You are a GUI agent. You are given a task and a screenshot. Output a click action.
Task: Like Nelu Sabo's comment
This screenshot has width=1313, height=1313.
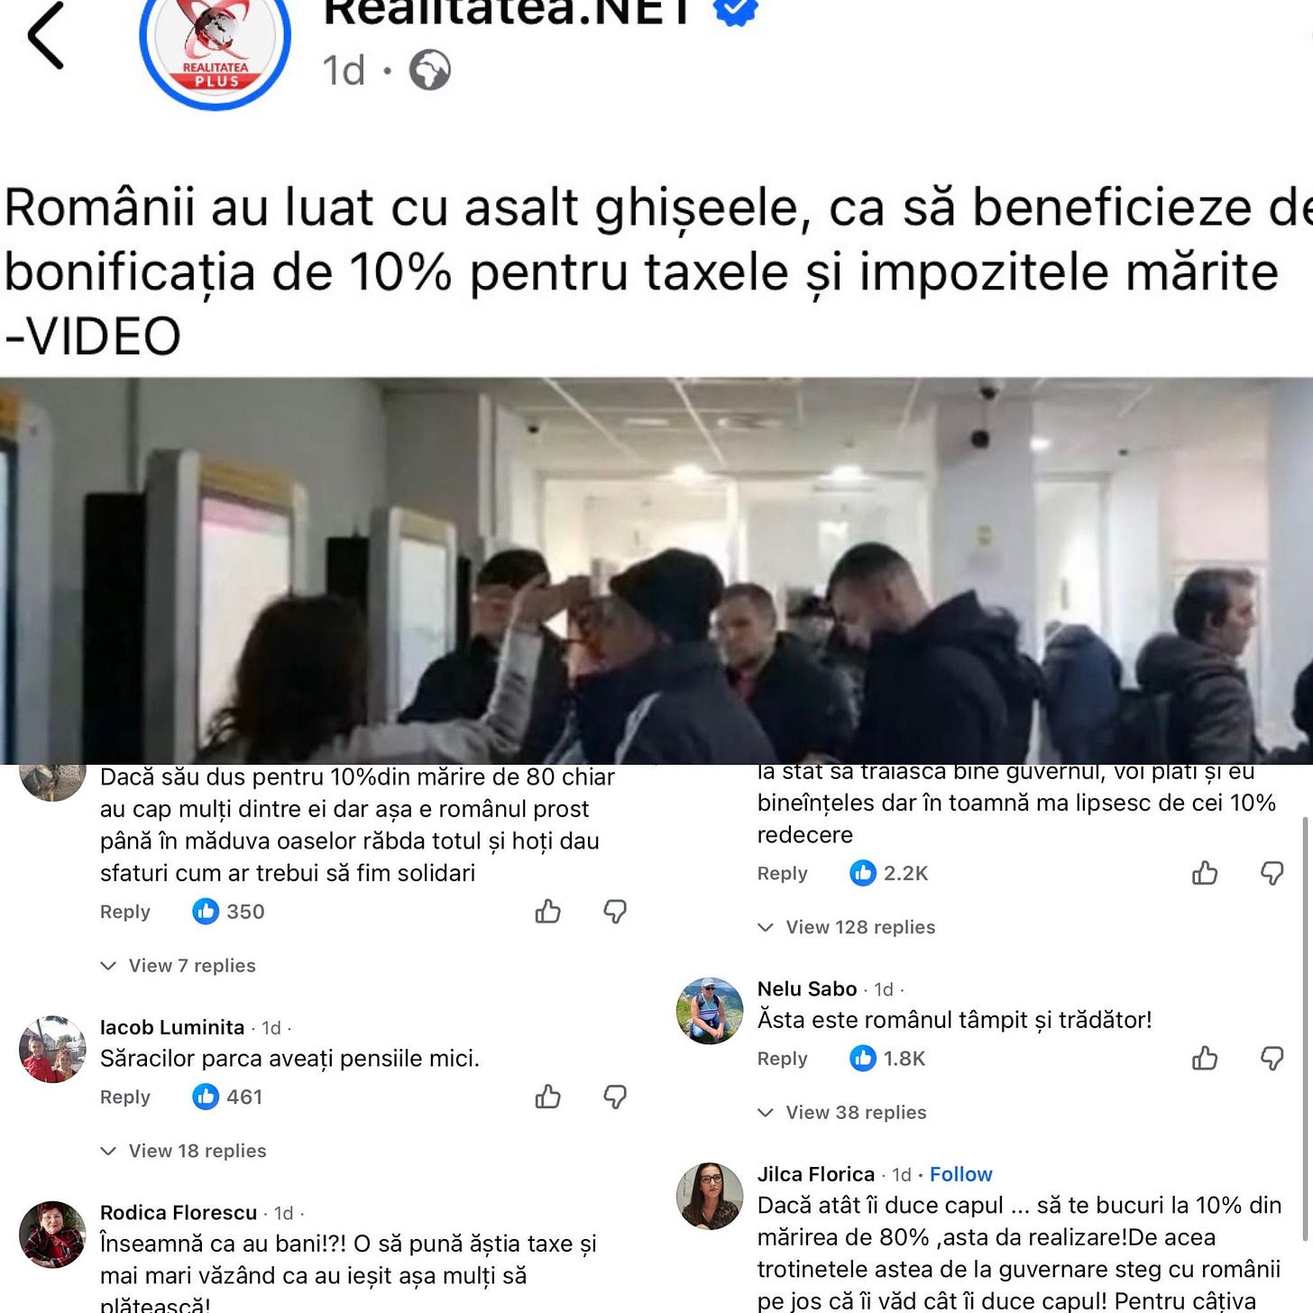click(1205, 1058)
